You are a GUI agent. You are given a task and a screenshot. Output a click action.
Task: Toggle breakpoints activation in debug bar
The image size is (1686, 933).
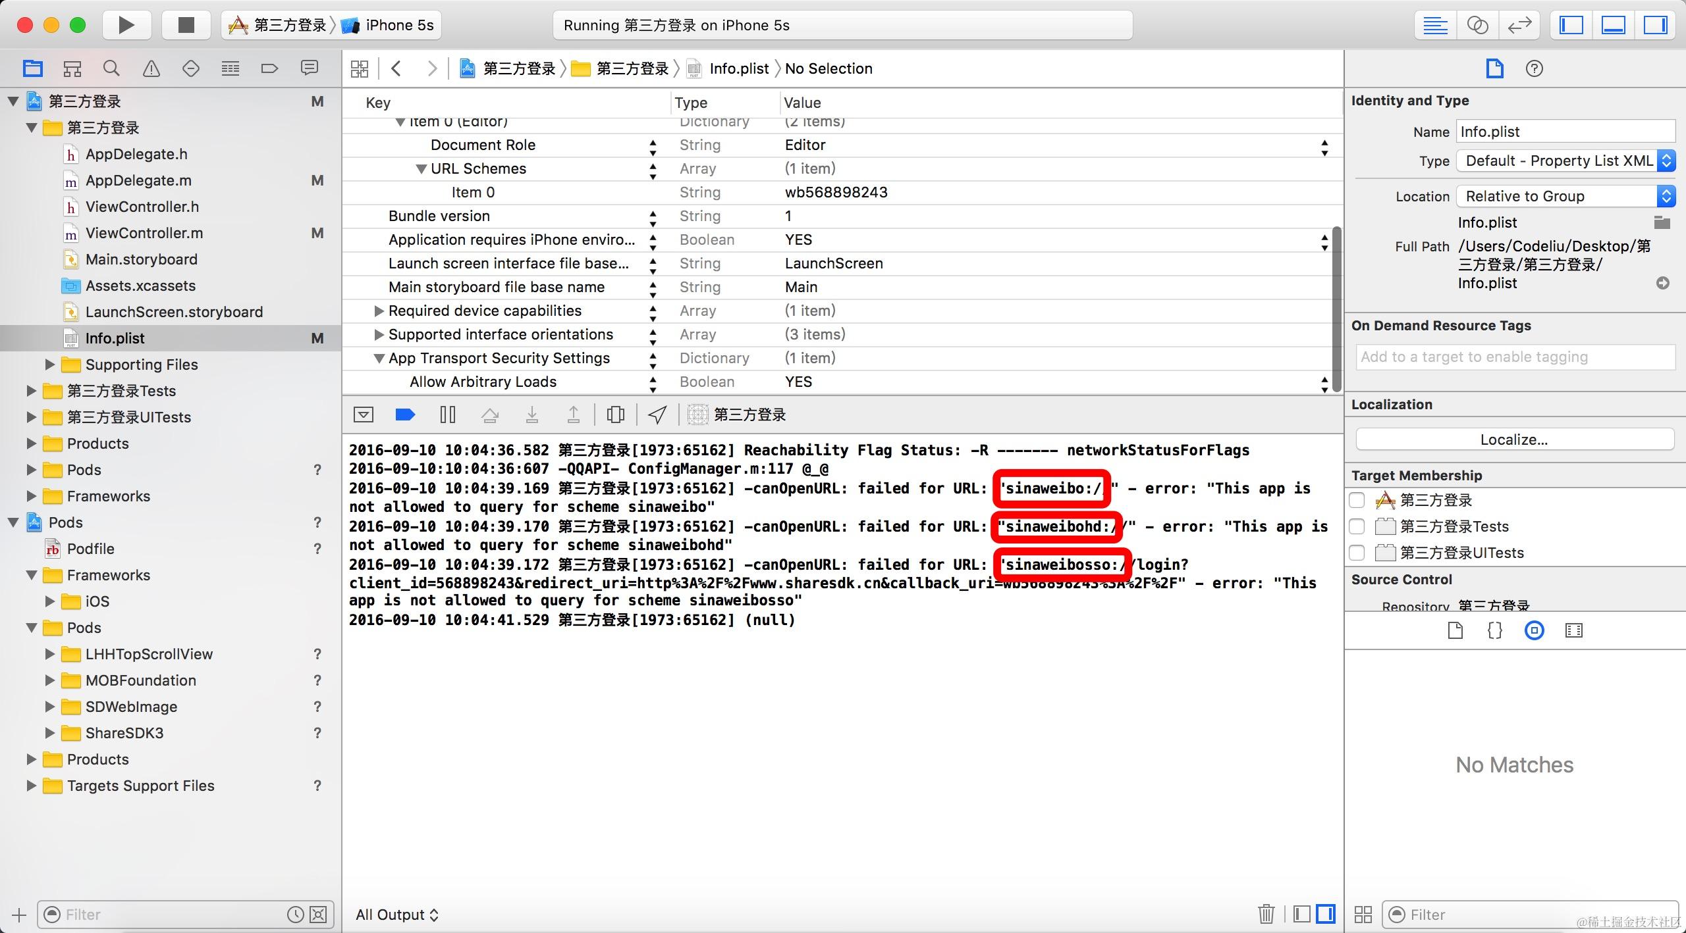pos(405,415)
